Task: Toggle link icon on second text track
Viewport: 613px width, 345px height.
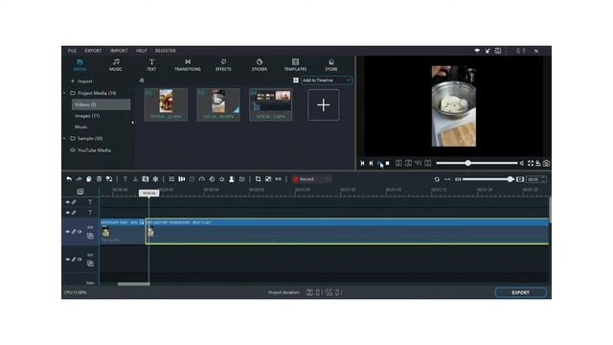Action: (x=74, y=213)
